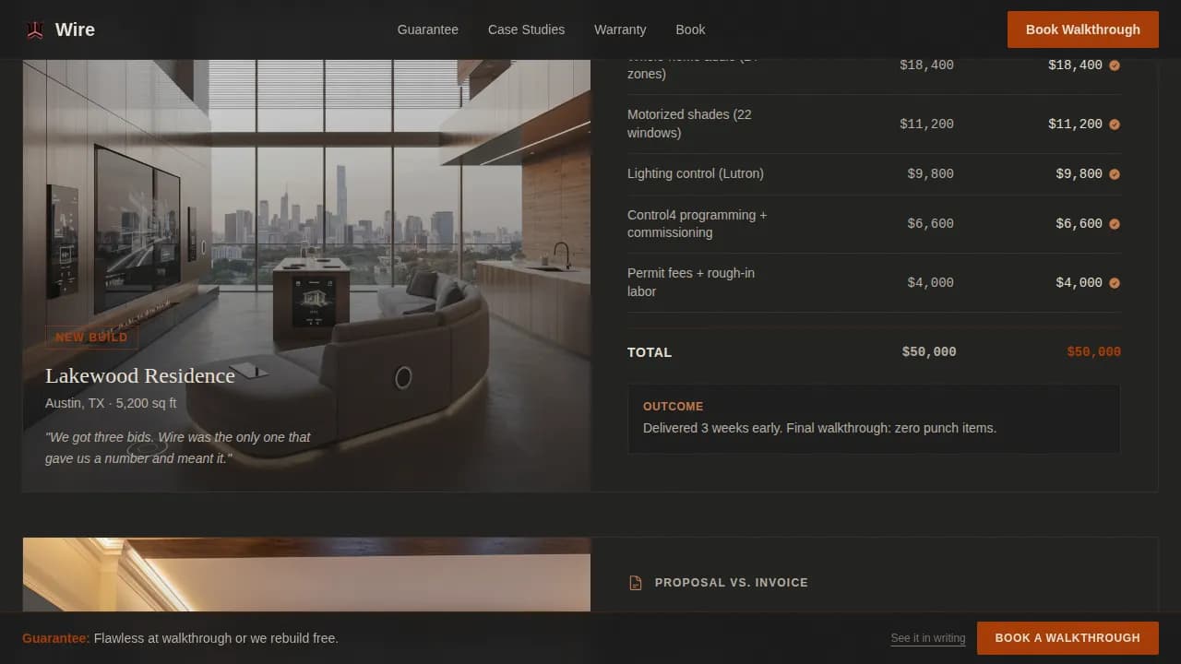Click the NEW BUILD tag
Screen dimensions: 1181x664
point(91,338)
